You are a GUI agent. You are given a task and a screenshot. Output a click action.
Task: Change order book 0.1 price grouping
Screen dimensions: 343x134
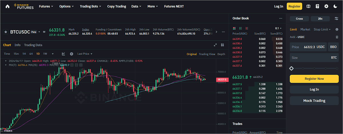pyautogui.click(x=278, y=28)
